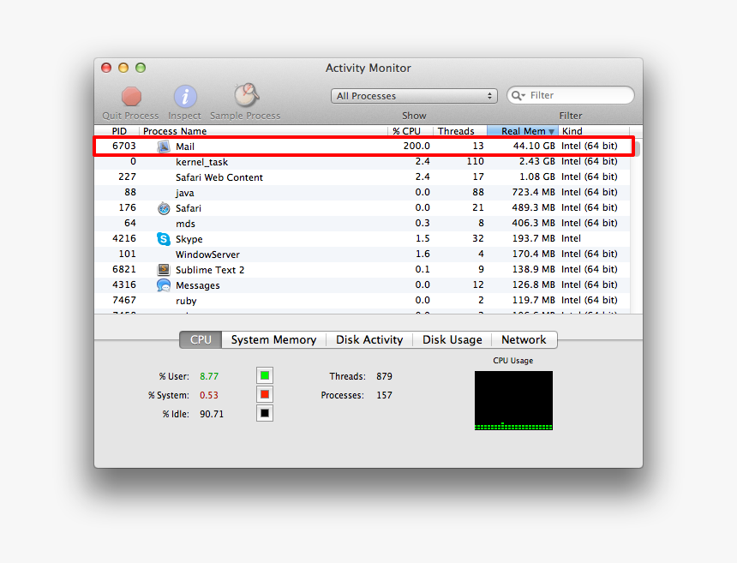Image resolution: width=737 pixels, height=563 pixels.
Task: Sort by Kind column header
Action: click(x=594, y=131)
